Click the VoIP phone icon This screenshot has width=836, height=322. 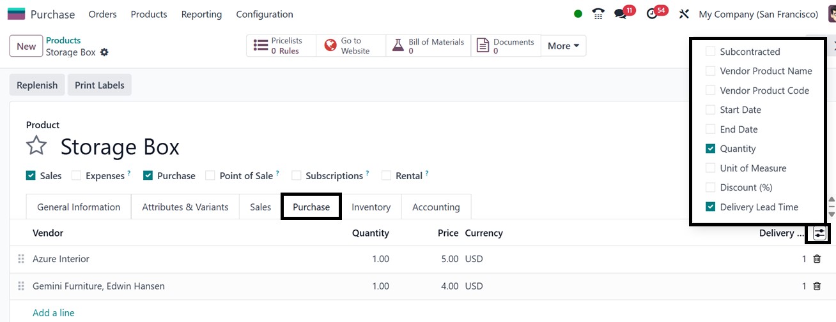(x=598, y=14)
